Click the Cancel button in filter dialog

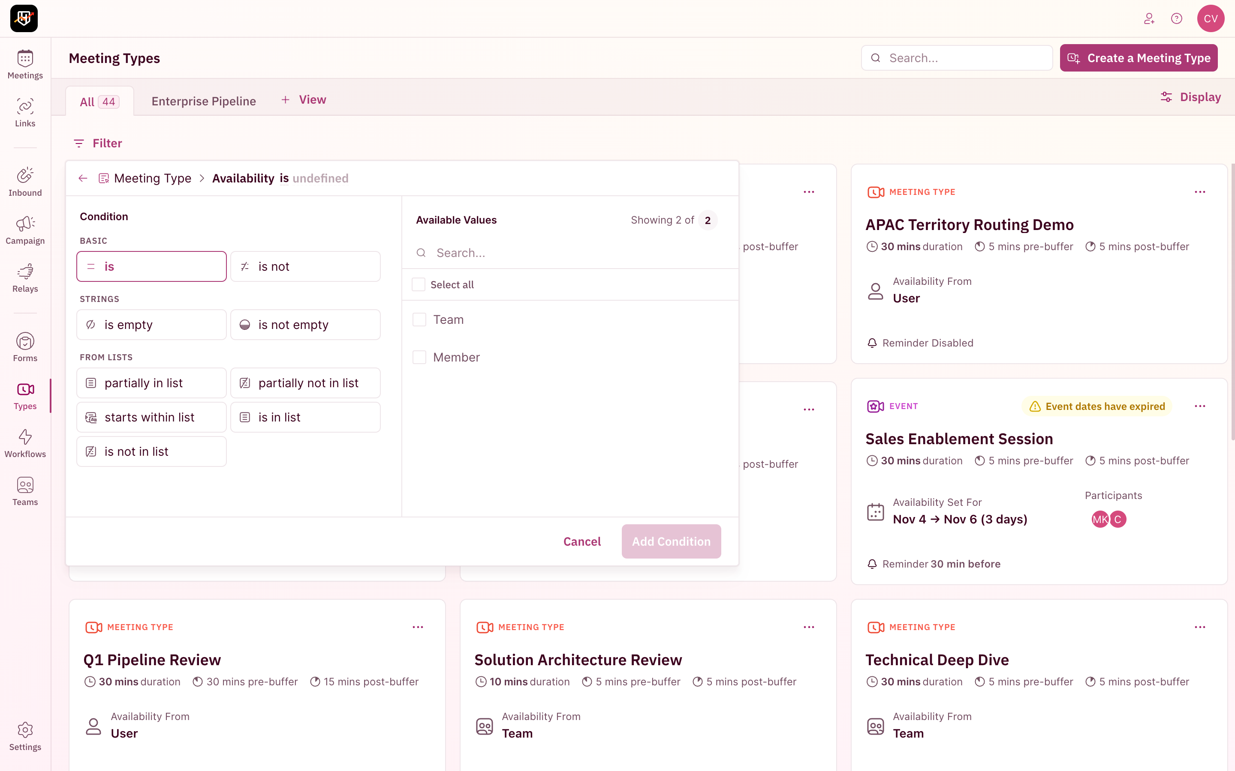pyautogui.click(x=582, y=541)
